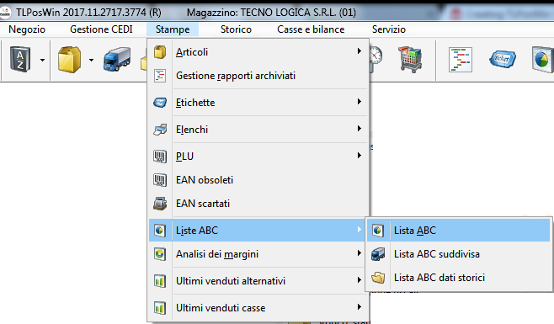Viewport: 554px width, 324px height.
Task: Select PLU menu entry
Action: click(258, 157)
